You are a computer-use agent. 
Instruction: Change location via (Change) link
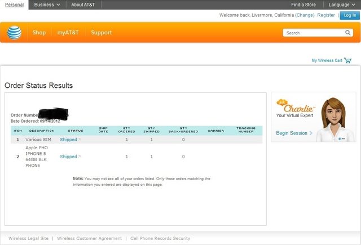click(x=305, y=15)
